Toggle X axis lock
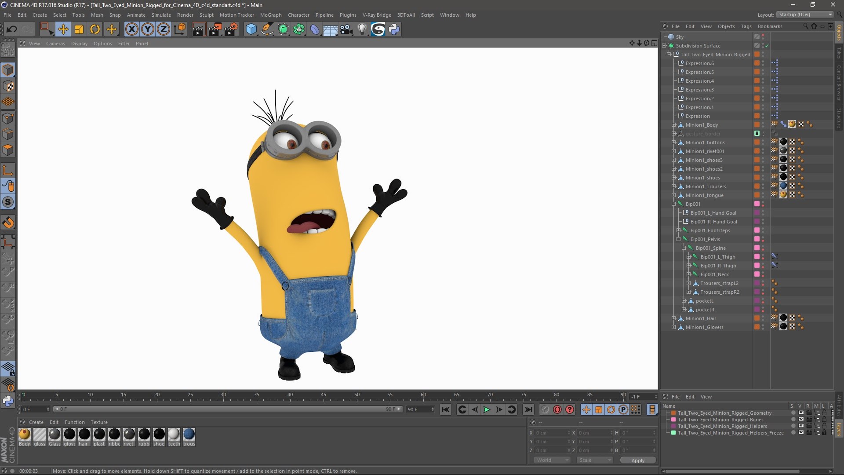Image resolution: width=844 pixels, height=475 pixels. tap(131, 29)
